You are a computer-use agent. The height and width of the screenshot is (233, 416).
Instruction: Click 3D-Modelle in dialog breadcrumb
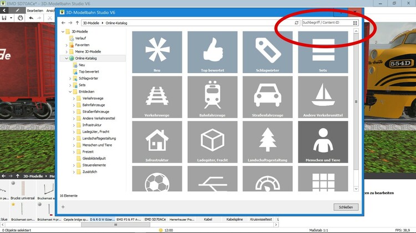click(91, 23)
